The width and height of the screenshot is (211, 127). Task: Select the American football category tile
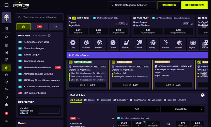(180, 44)
